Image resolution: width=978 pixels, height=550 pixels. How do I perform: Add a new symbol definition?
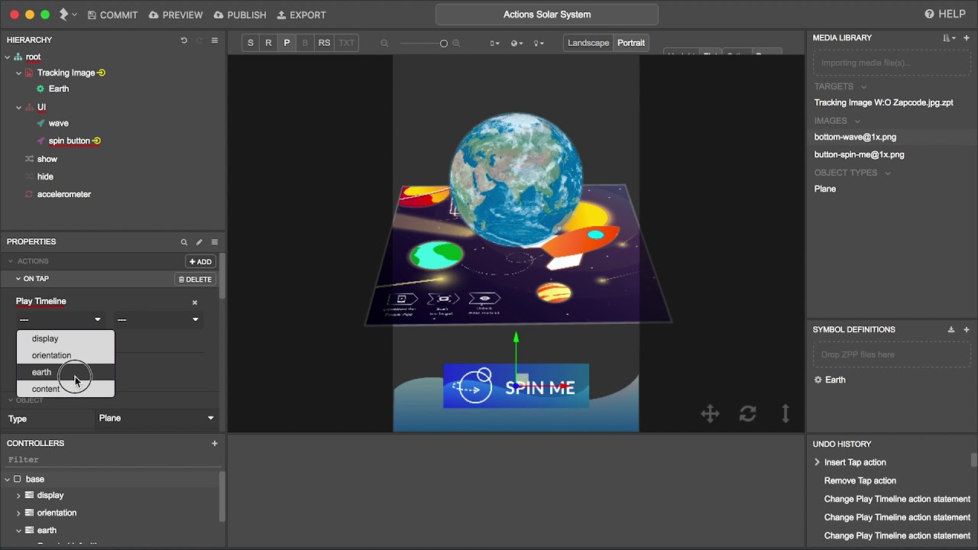click(967, 330)
